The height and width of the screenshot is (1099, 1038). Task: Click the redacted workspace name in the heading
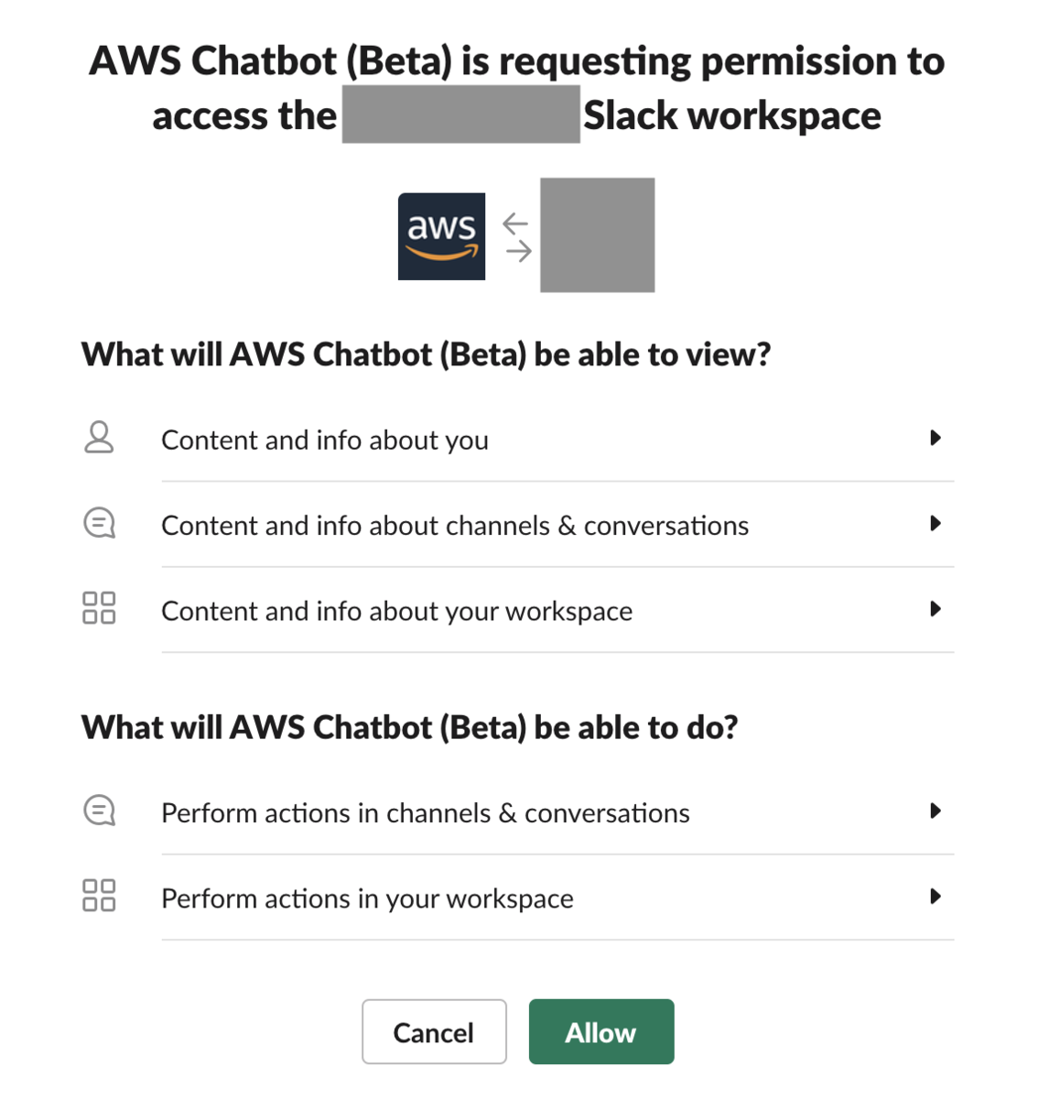pos(460,114)
